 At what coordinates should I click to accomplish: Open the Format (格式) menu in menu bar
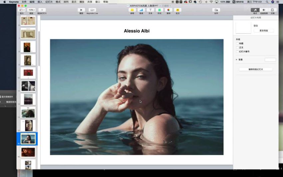click(x=58, y=2)
